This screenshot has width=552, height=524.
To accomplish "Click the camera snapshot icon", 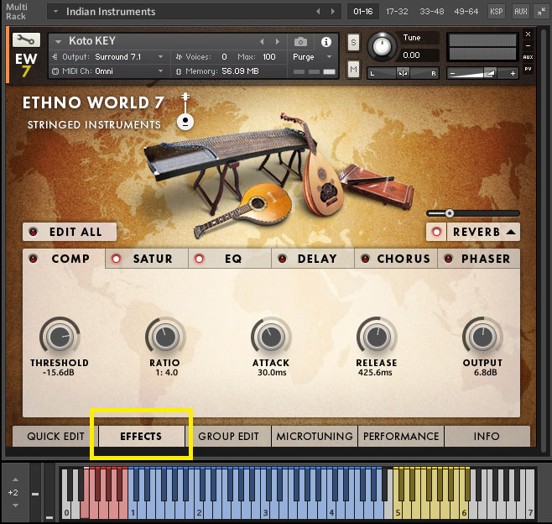I will tap(300, 42).
